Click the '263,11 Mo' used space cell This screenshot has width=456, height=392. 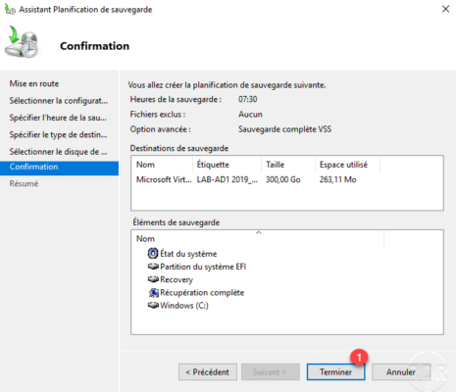point(337,179)
